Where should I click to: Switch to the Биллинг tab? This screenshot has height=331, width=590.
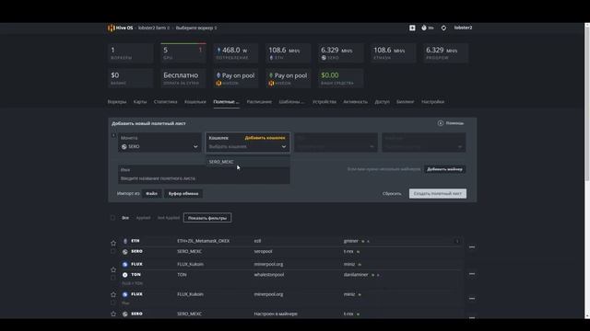[x=405, y=102]
